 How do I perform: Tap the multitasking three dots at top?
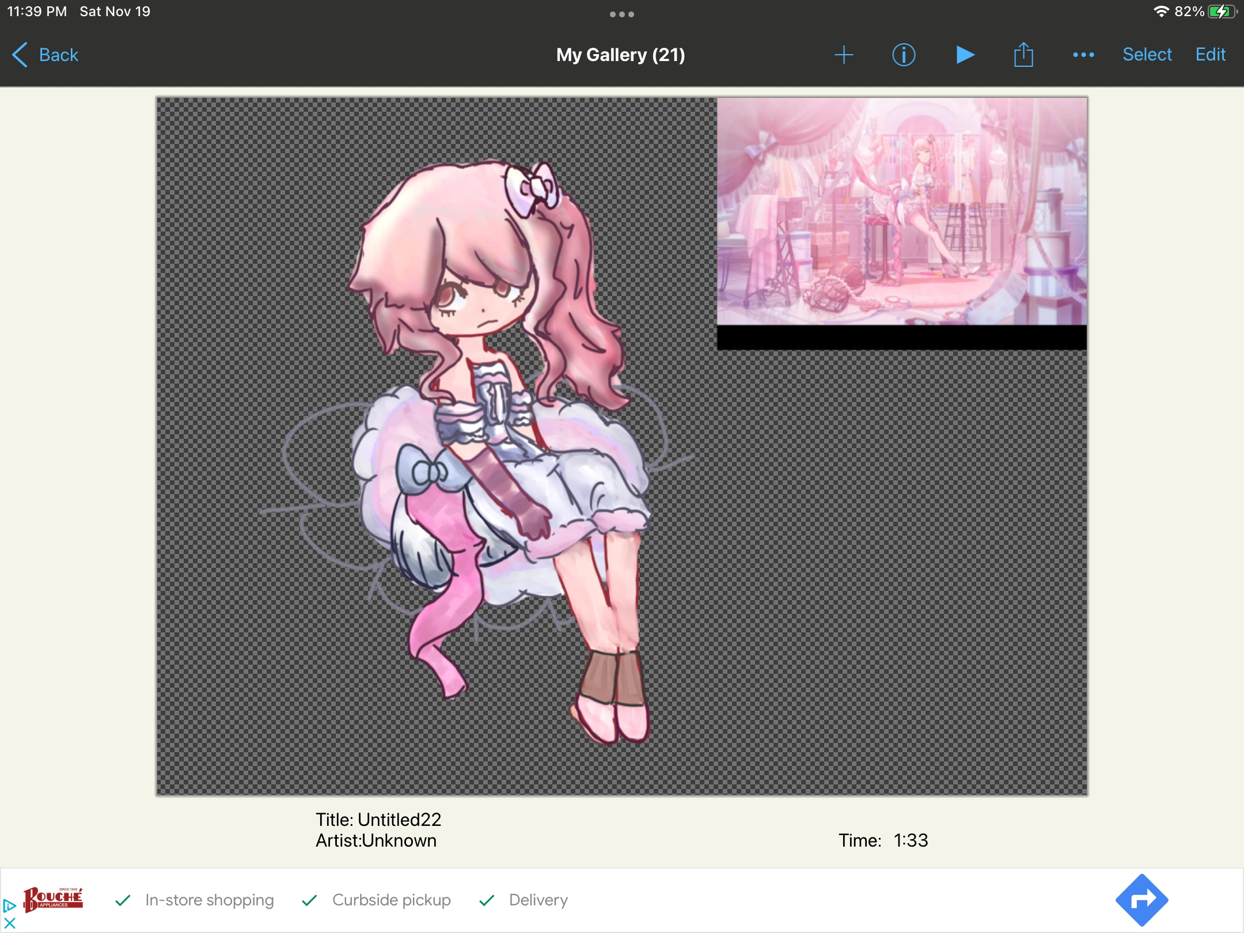coord(622,14)
